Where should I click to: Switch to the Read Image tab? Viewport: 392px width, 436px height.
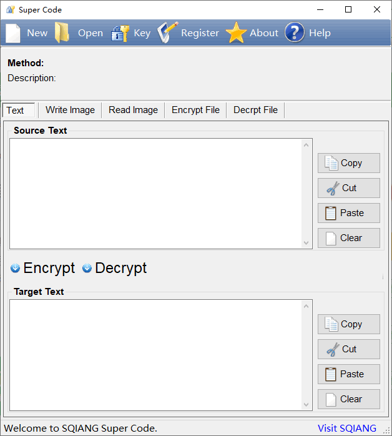click(133, 110)
